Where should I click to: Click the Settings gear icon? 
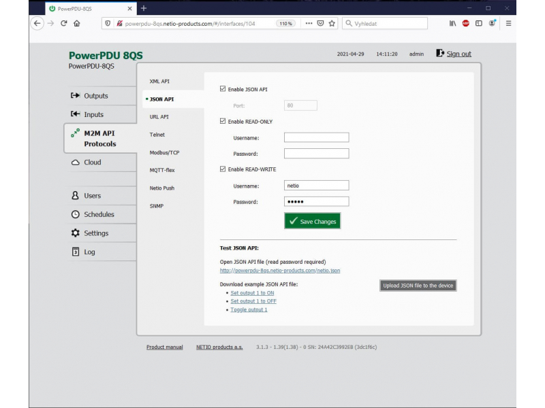point(76,233)
